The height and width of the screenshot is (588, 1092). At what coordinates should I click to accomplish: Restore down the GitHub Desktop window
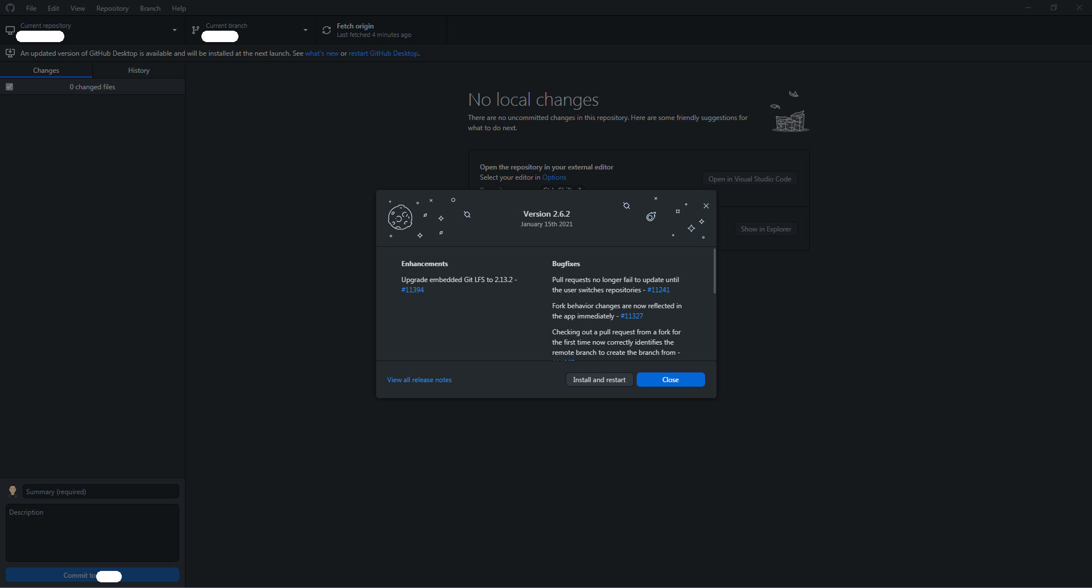point(1054,8)
